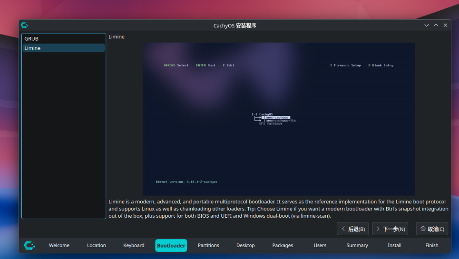Open the Desktop step

point(245,245)
